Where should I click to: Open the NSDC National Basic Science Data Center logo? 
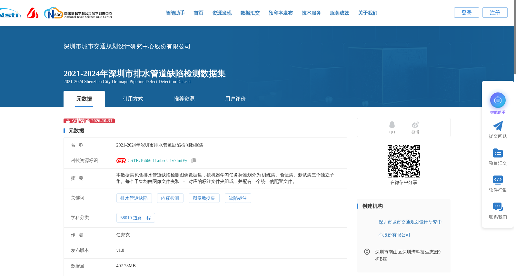(x=78, y=13)
